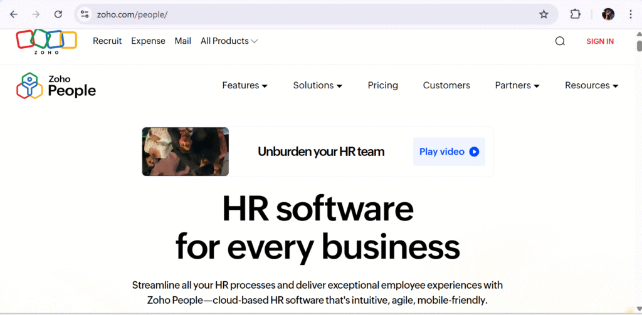The image size is (642, 315).
Task: Bookmark this page with the star icon
Action: [x=544, y=14]
